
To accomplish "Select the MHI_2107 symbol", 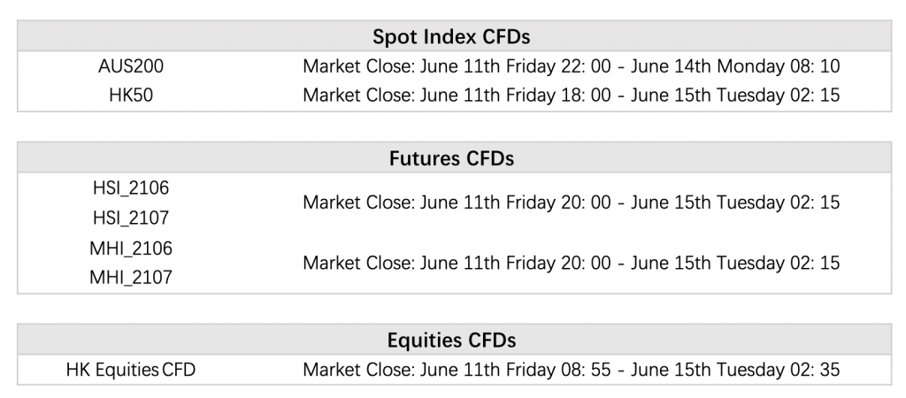I will tap(131, 277).
